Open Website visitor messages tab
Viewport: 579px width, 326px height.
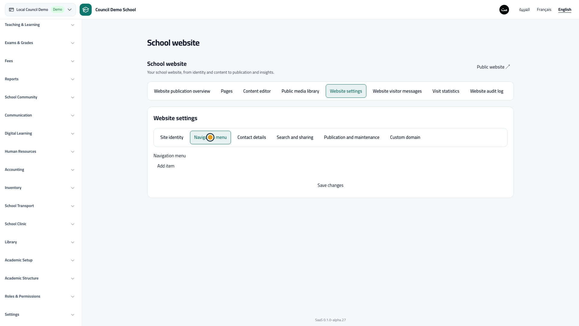[397, 91]
